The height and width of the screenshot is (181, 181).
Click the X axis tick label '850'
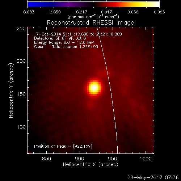46,159
